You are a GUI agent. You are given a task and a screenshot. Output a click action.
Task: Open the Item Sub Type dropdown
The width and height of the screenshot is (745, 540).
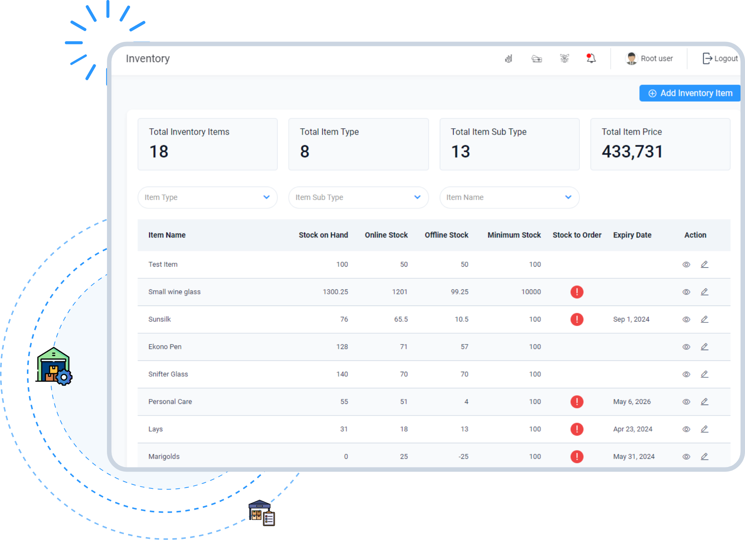point(359,197)
